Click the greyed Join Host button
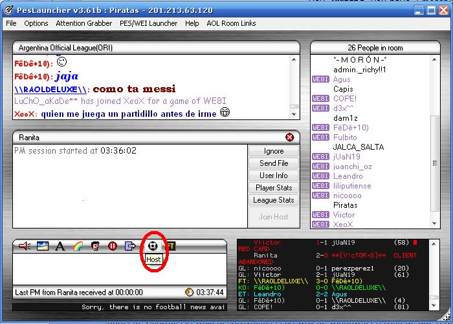 (274, 216)
